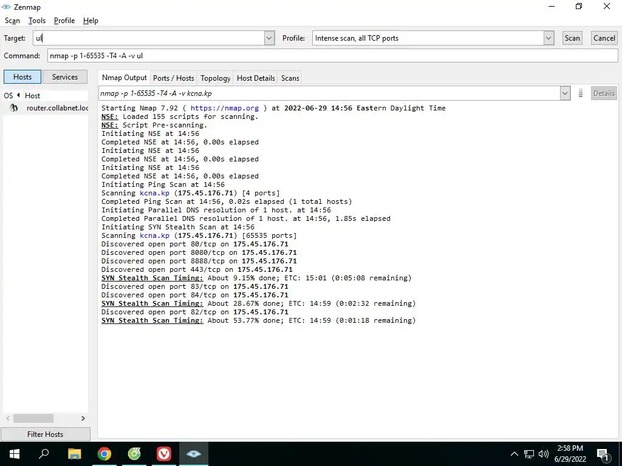Click 'Initiating SYN Stealth Scan' line

point(178,227)
